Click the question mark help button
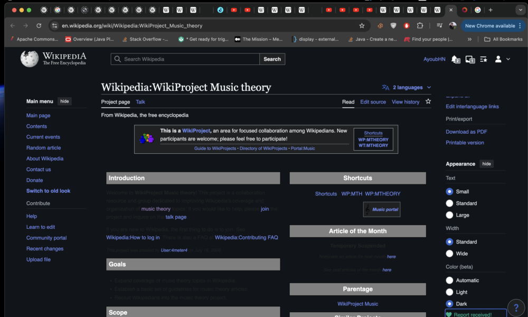528x317 pixels. [516, 307]
